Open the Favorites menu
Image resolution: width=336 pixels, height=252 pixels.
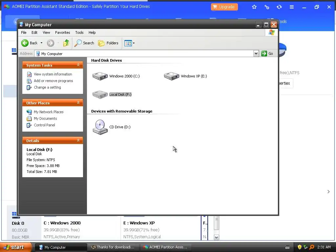(63, 32)
